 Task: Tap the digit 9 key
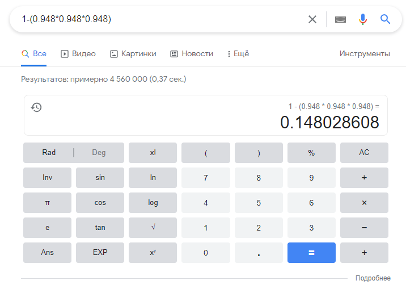(311, 178)
